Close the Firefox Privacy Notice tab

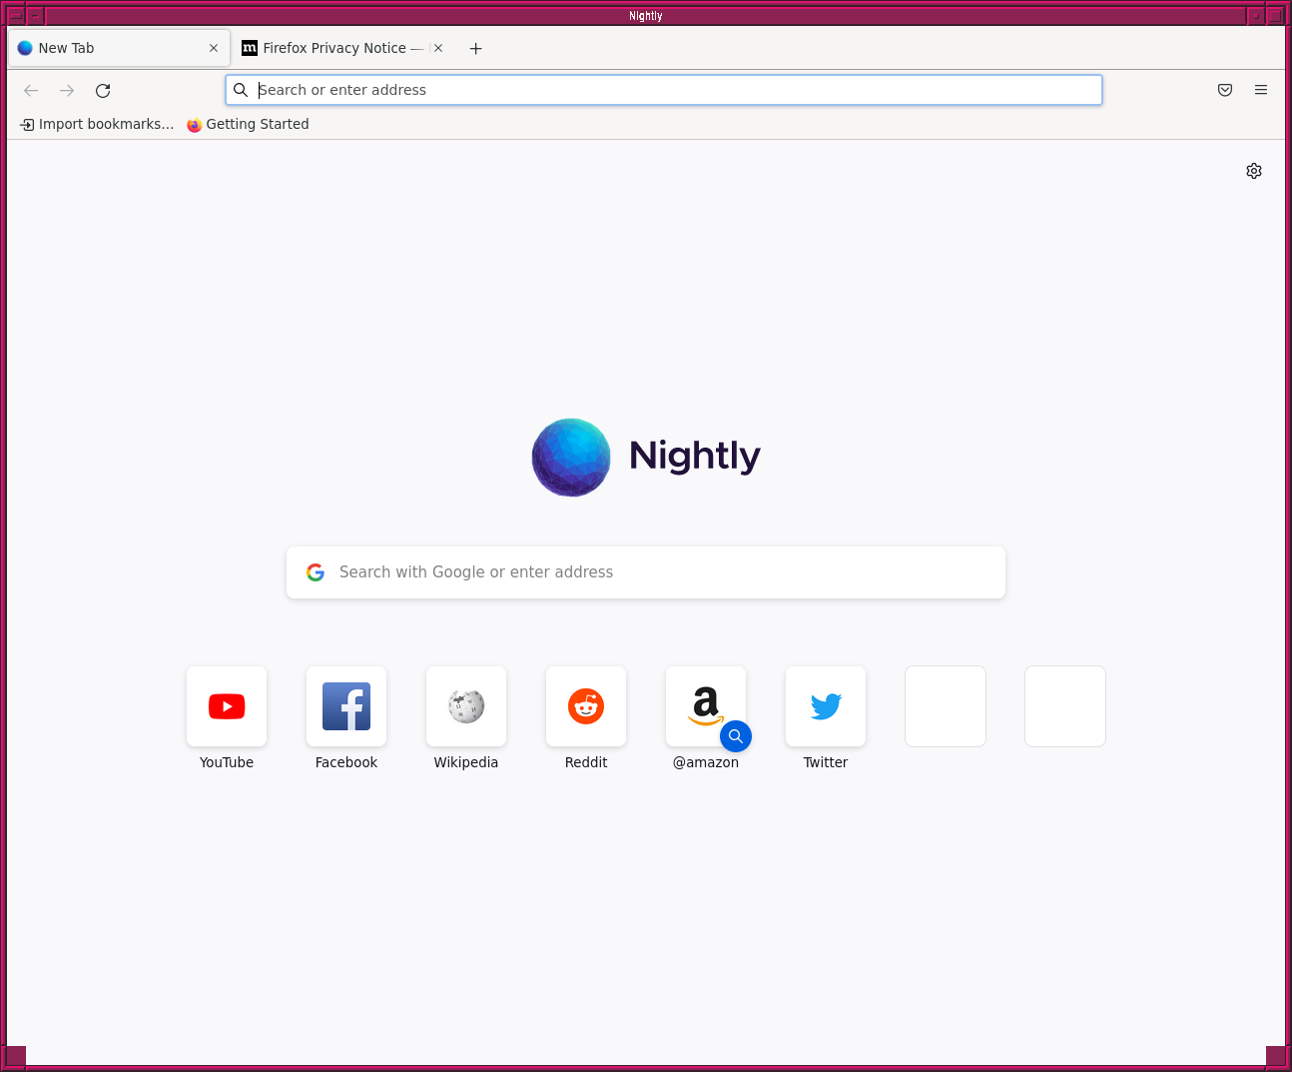point(438,48)
